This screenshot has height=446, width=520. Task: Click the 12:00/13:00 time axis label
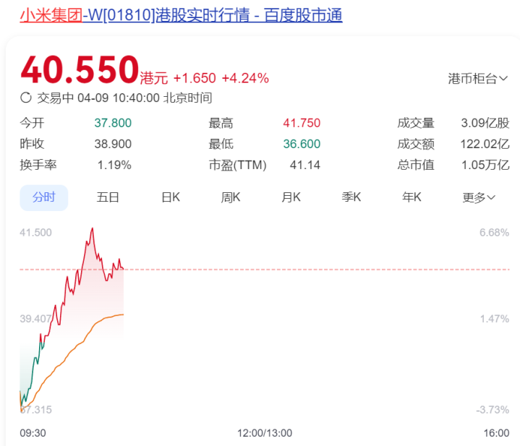point(265,433)
